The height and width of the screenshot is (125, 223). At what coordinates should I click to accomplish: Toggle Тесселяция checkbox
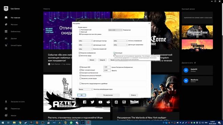(x=114, y=53)
